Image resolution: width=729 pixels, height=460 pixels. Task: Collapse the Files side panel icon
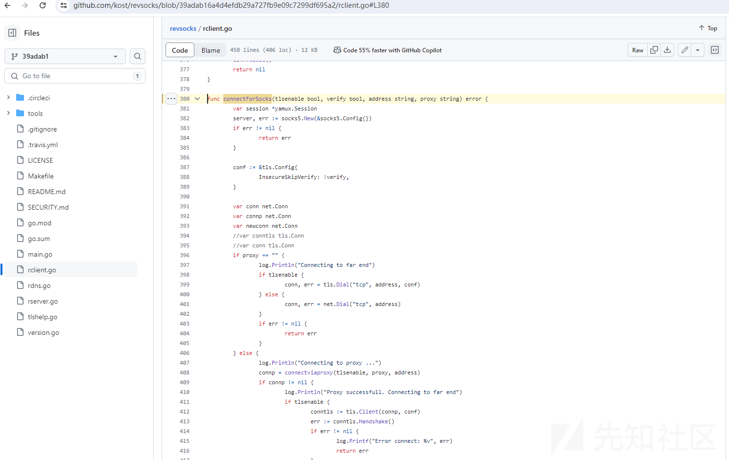(x=12, y=33)
